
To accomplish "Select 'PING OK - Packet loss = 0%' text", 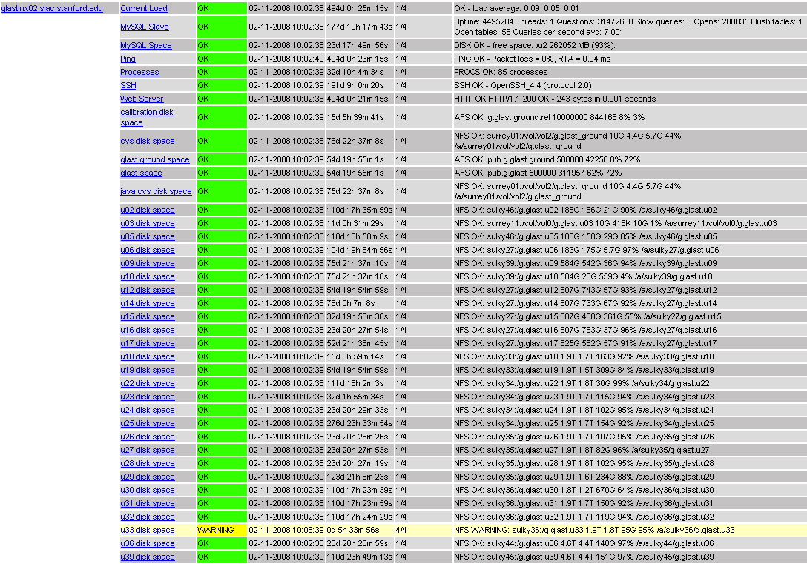I will [503, 59].
